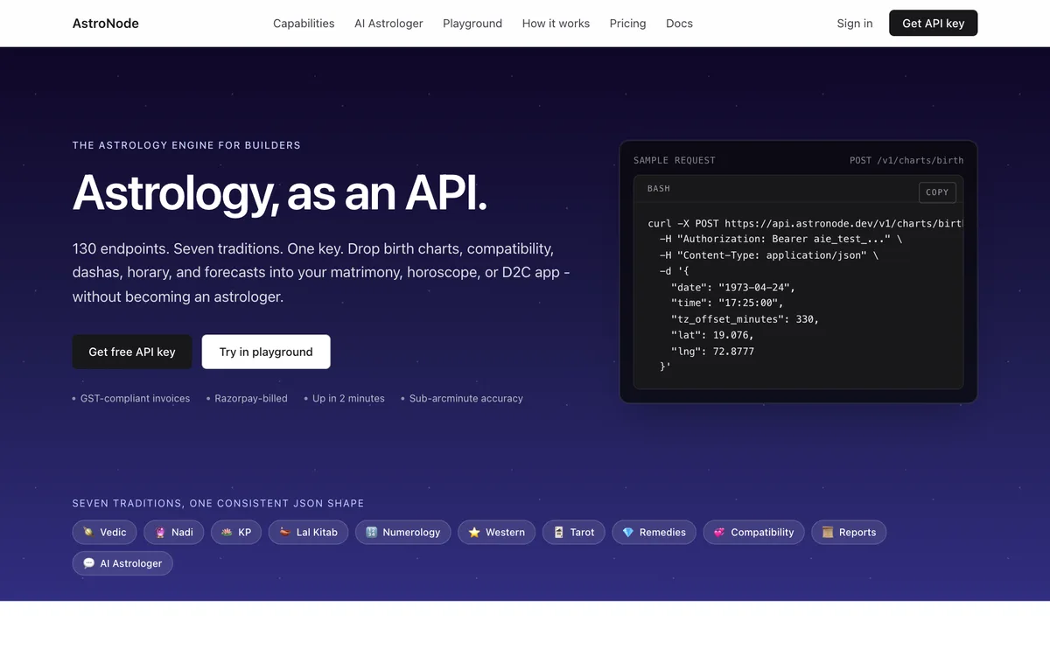Select the Western chip label

pyautogui.click(x=505, y=532)
